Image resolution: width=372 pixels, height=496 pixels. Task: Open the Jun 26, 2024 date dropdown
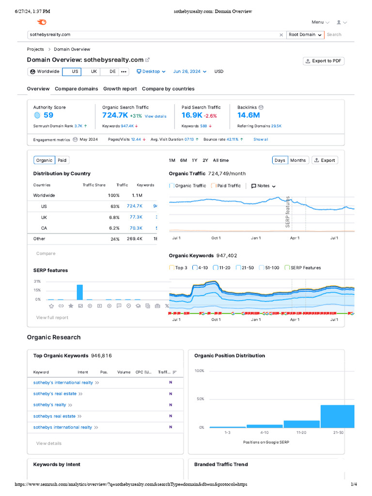[x=190, y=71]
